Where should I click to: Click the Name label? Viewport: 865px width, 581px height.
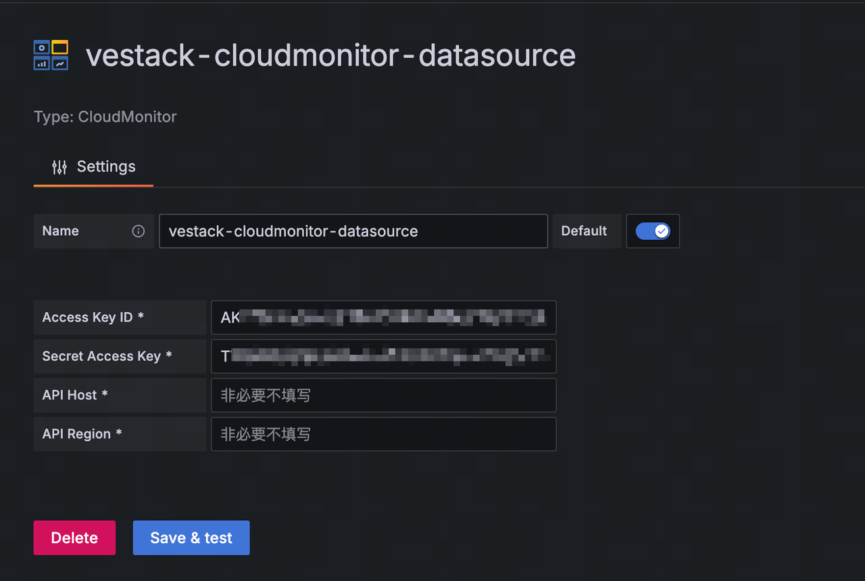[61, 231]
